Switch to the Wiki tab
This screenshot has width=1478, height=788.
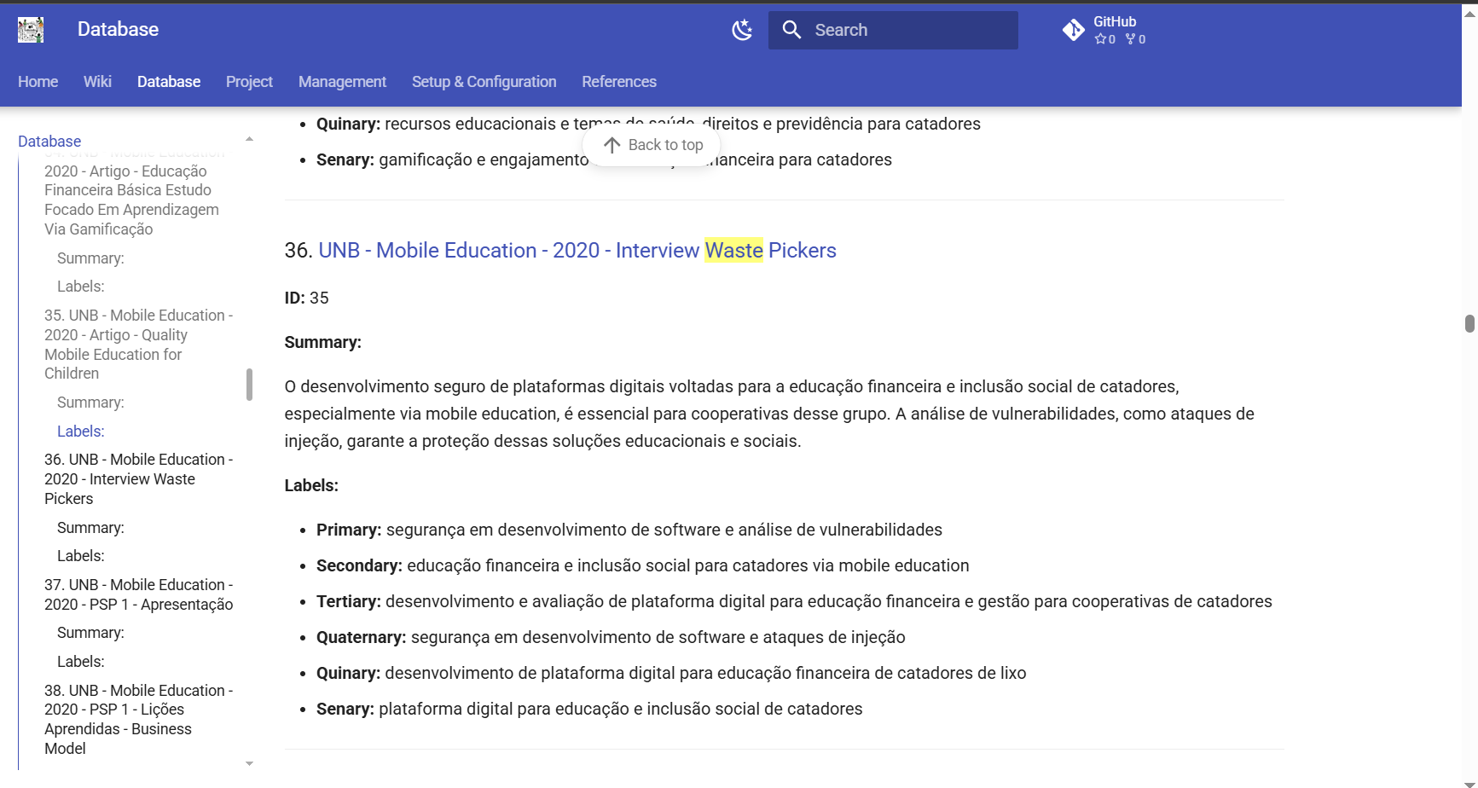click(x=96, y=82)
